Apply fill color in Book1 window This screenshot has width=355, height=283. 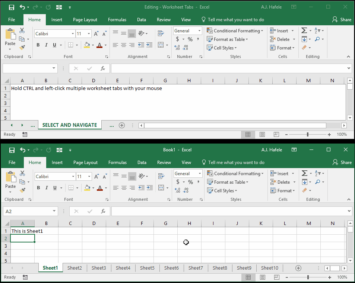87,187
